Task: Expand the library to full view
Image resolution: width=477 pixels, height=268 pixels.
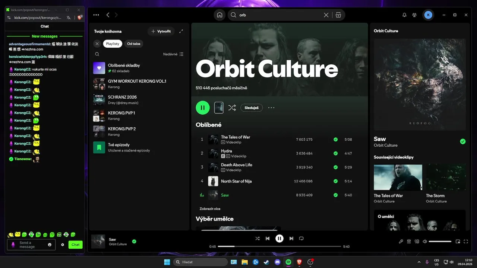Action: coord(181,31)
